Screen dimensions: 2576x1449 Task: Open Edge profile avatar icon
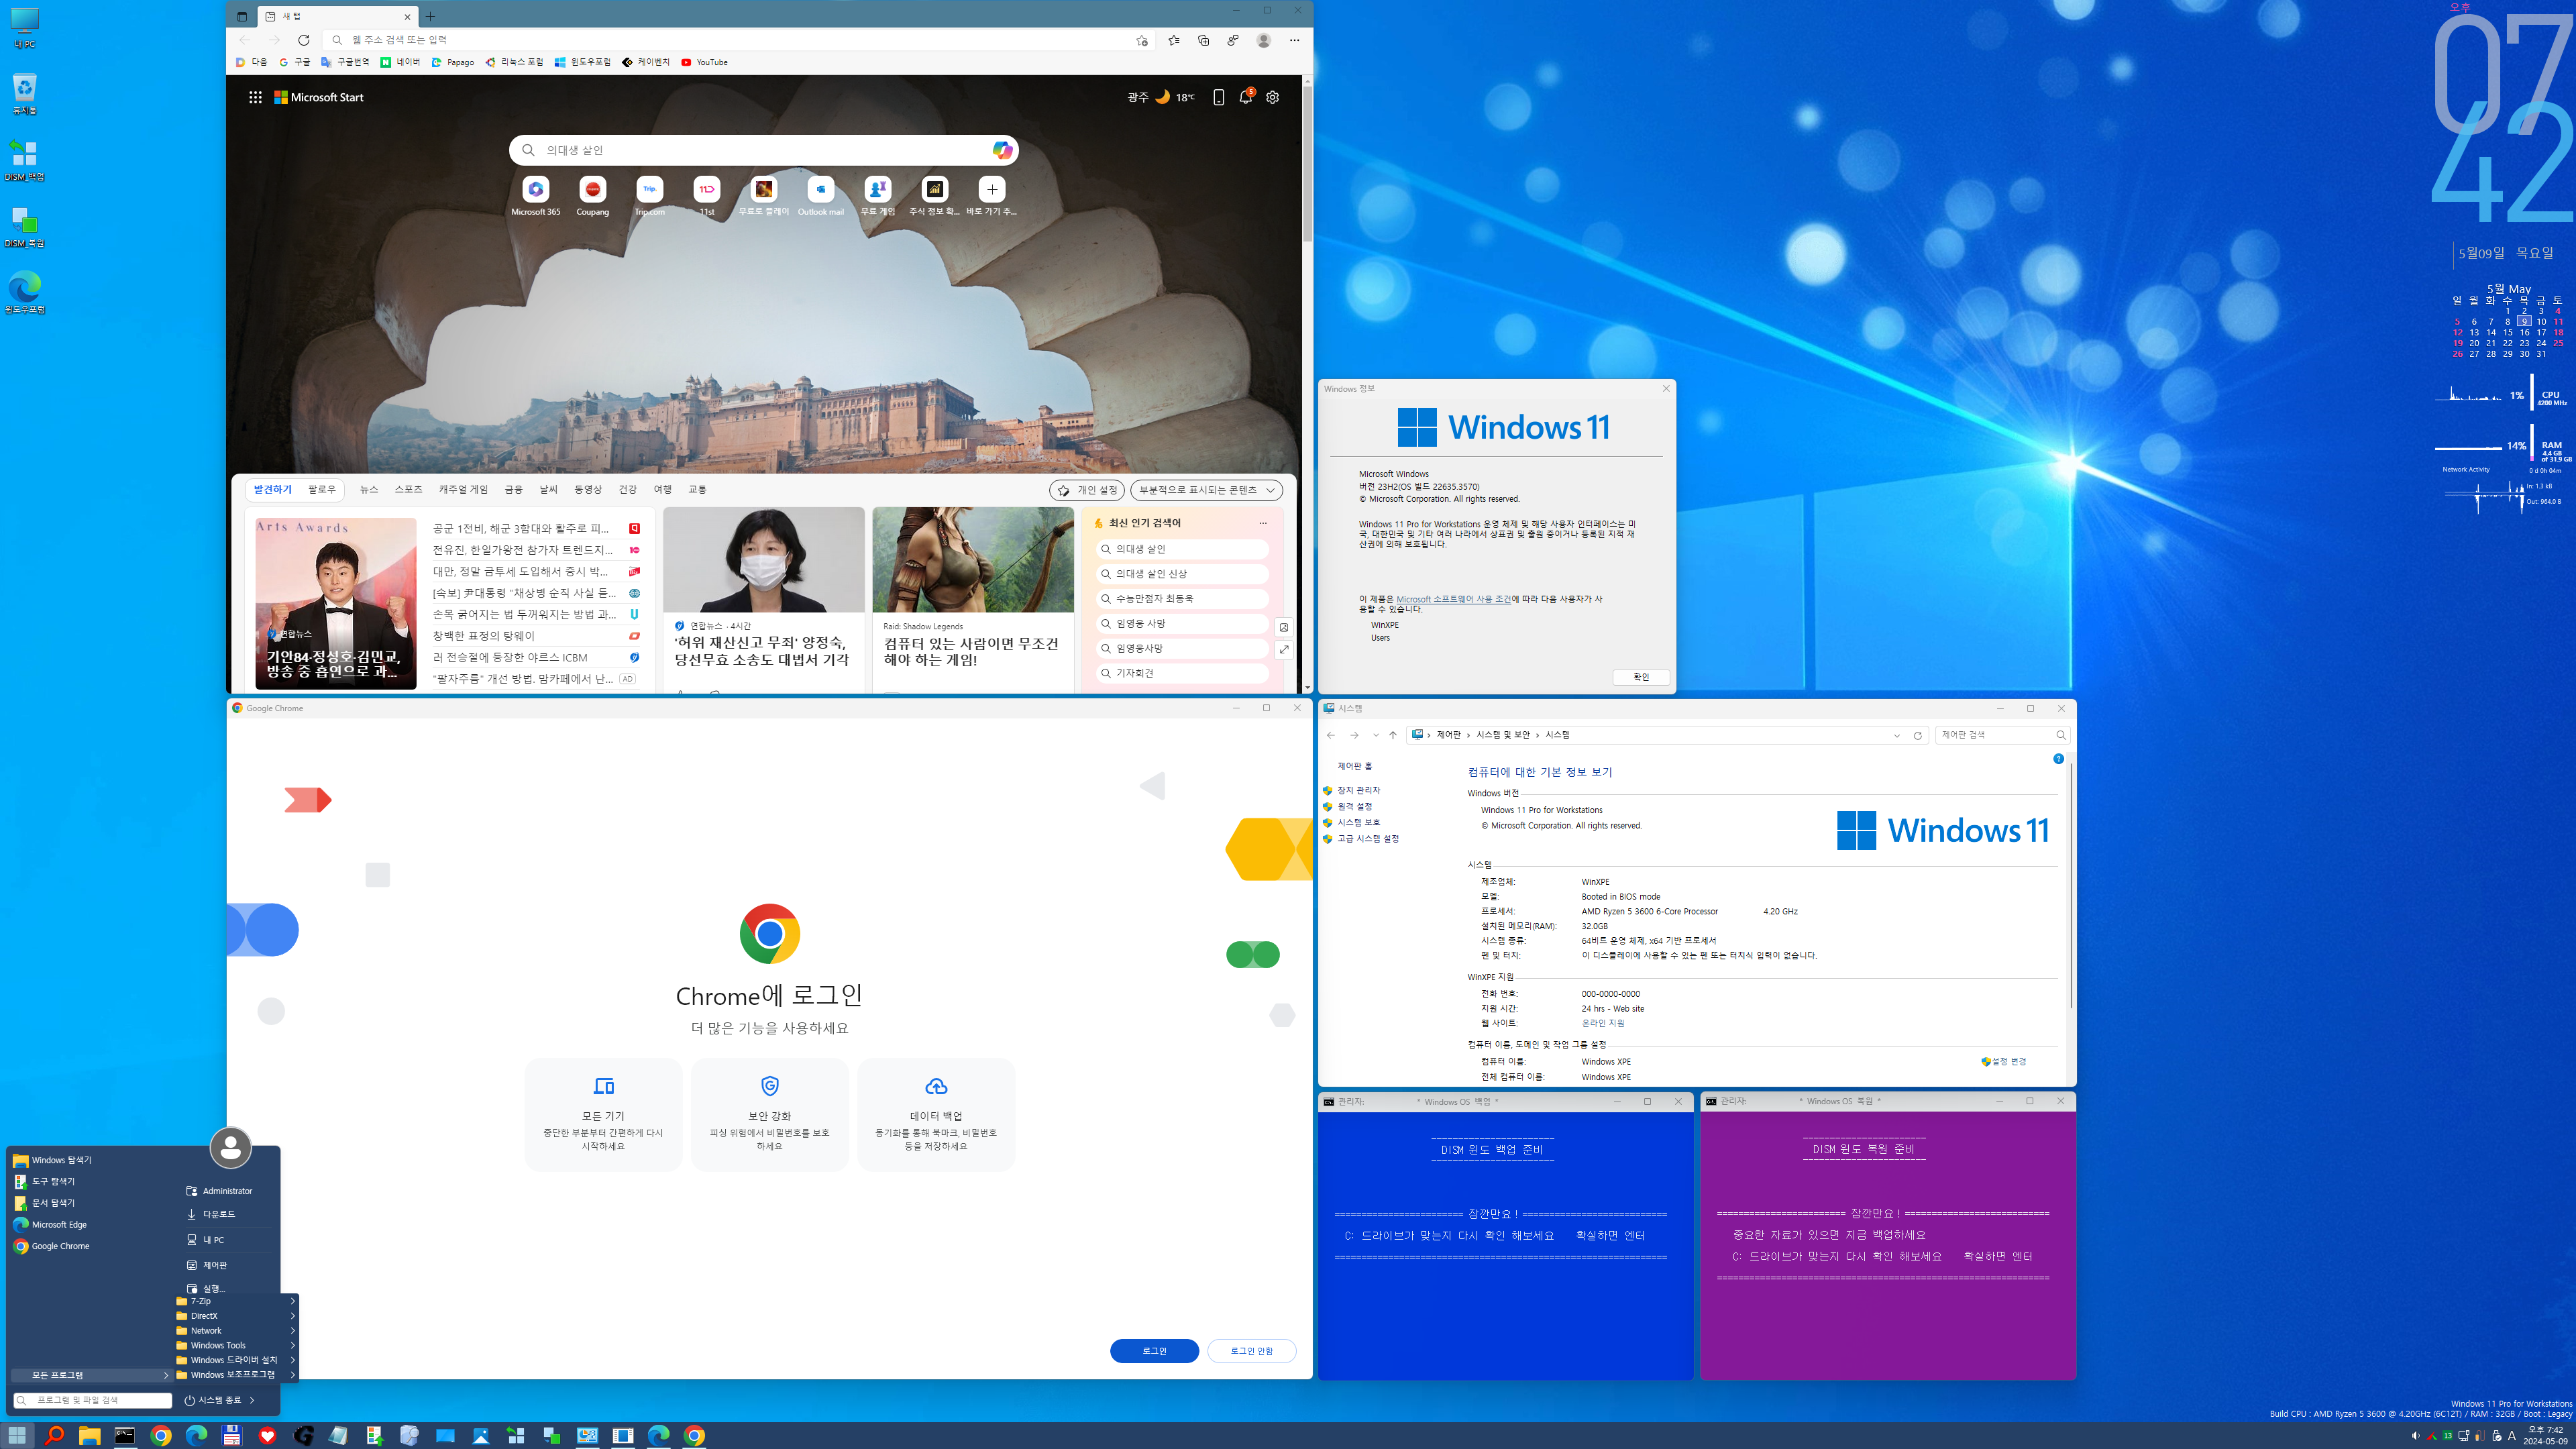[1264, 40]
